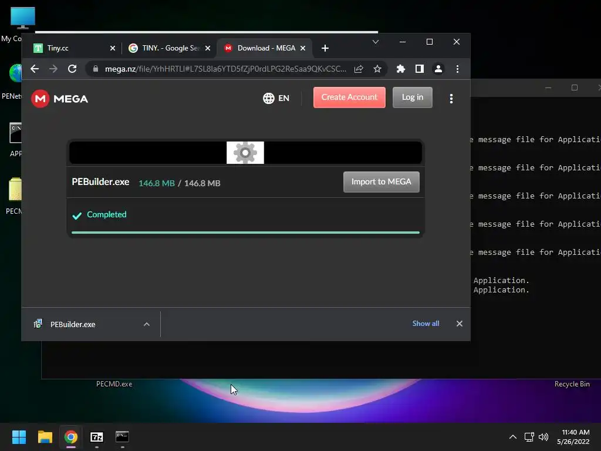Click the PEBuilder.exe file name on MEGA
601x451 pixels.
click(100, 182)
